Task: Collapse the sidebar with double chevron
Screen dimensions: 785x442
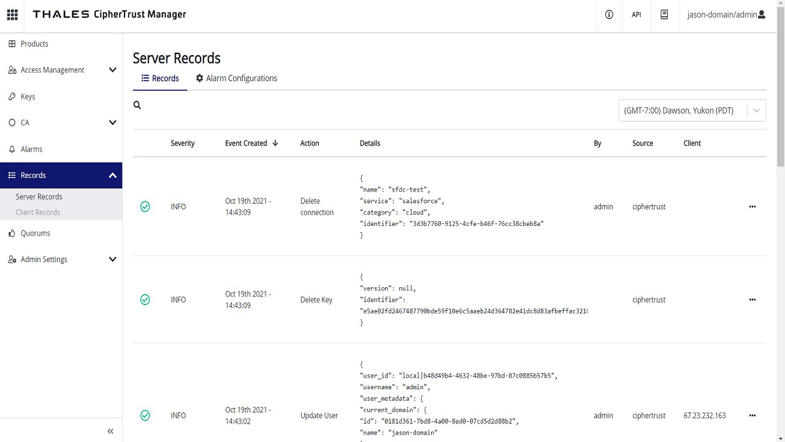Action: (x=110, y=432)
